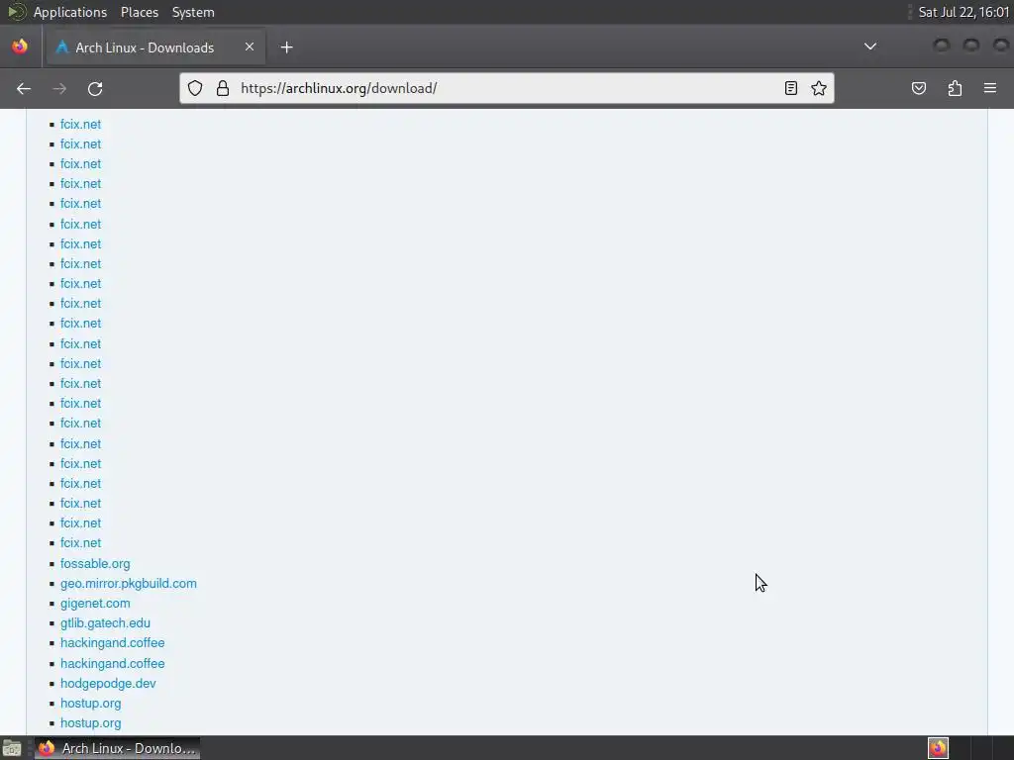
Task: Click the forward navigation arrow
Action: [x=59, y=88]
